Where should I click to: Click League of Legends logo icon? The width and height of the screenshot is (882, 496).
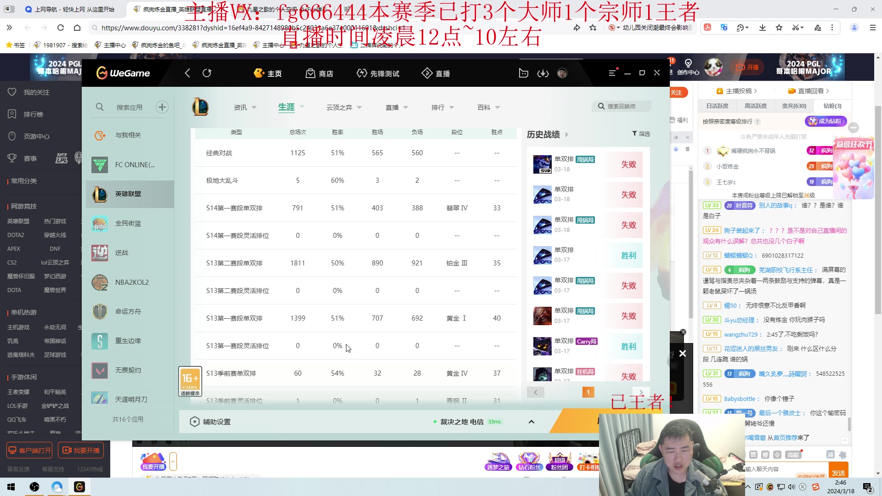[200, 107]
